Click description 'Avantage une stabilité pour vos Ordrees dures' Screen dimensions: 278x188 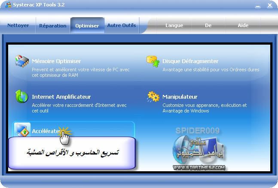pyautogui.click(x=211, y=70)
